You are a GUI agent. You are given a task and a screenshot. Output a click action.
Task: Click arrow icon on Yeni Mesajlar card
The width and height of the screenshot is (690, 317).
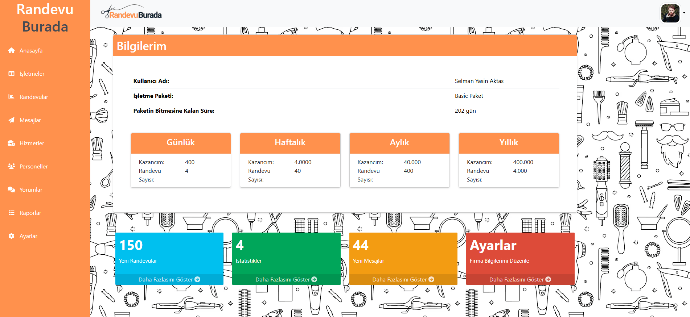(431, 279)
